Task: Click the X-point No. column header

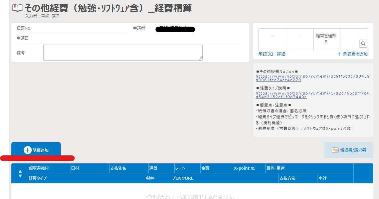Action: click(x=244, y=168)
